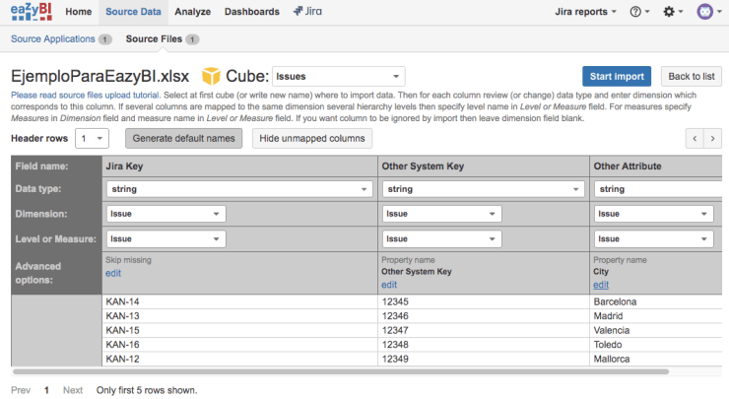Click the user avatar icon
This screenshot has width=729, height=399.
point(706,12)
